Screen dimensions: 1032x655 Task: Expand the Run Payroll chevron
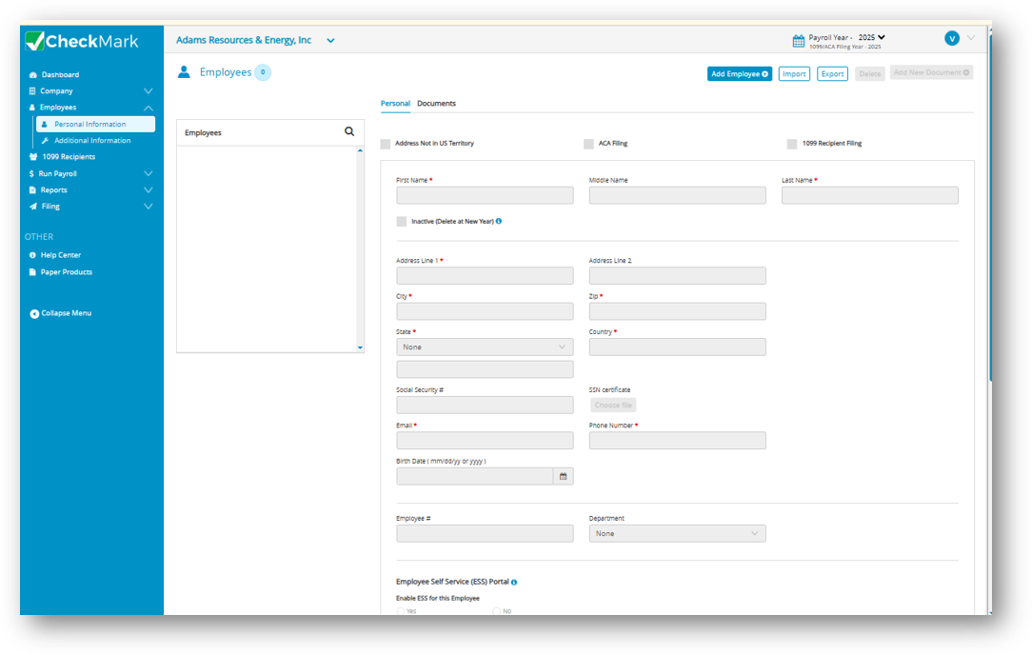[149, 174]
